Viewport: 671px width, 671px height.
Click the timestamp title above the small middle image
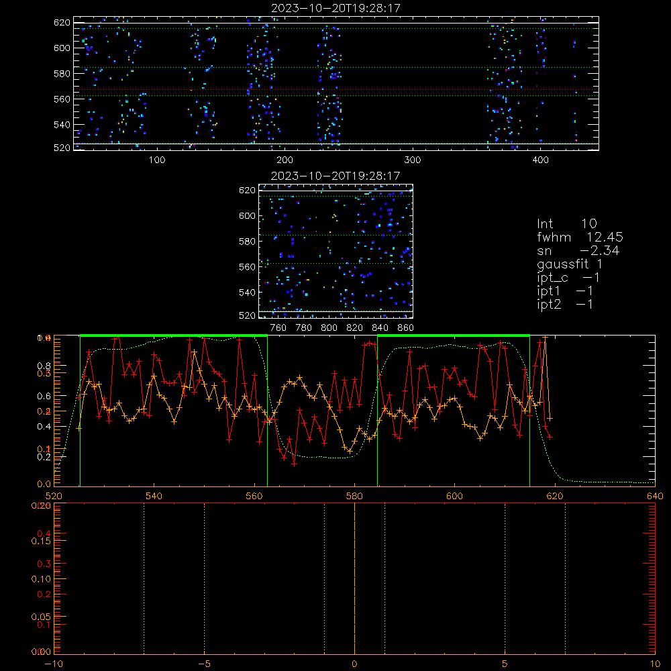[335, 176]
